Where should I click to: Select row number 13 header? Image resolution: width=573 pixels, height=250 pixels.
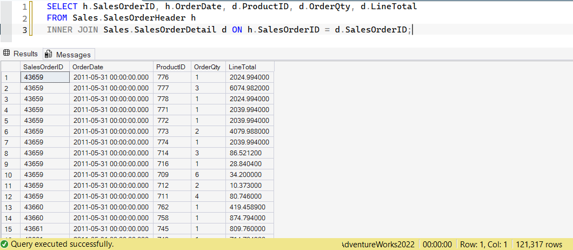point(10,207)
